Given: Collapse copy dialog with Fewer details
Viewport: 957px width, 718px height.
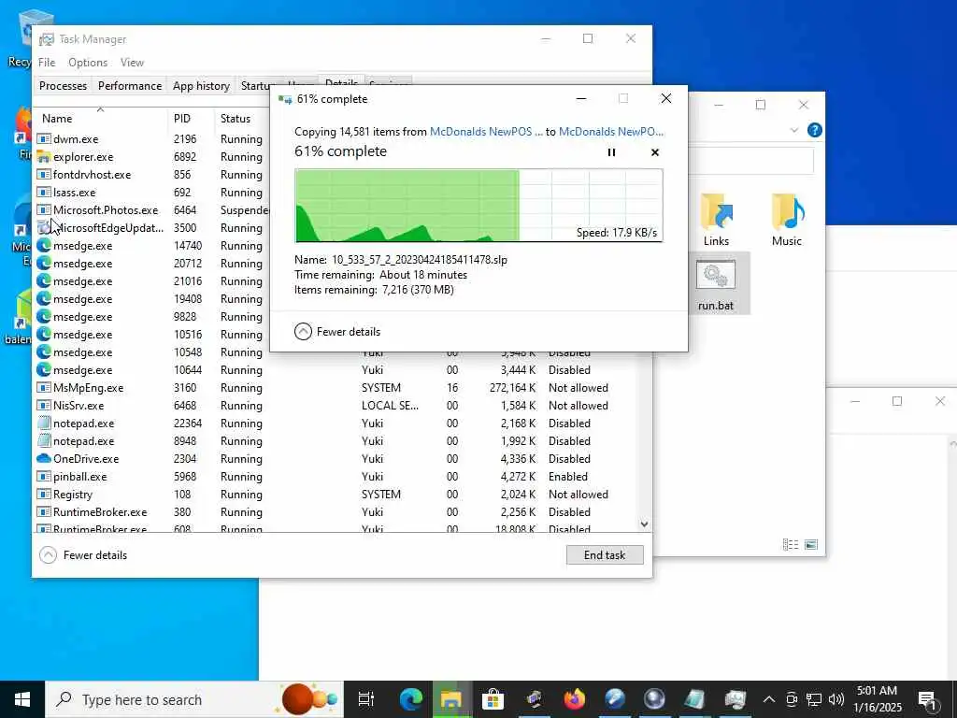Looking at the screenshot, I should [x=337, y=332].
